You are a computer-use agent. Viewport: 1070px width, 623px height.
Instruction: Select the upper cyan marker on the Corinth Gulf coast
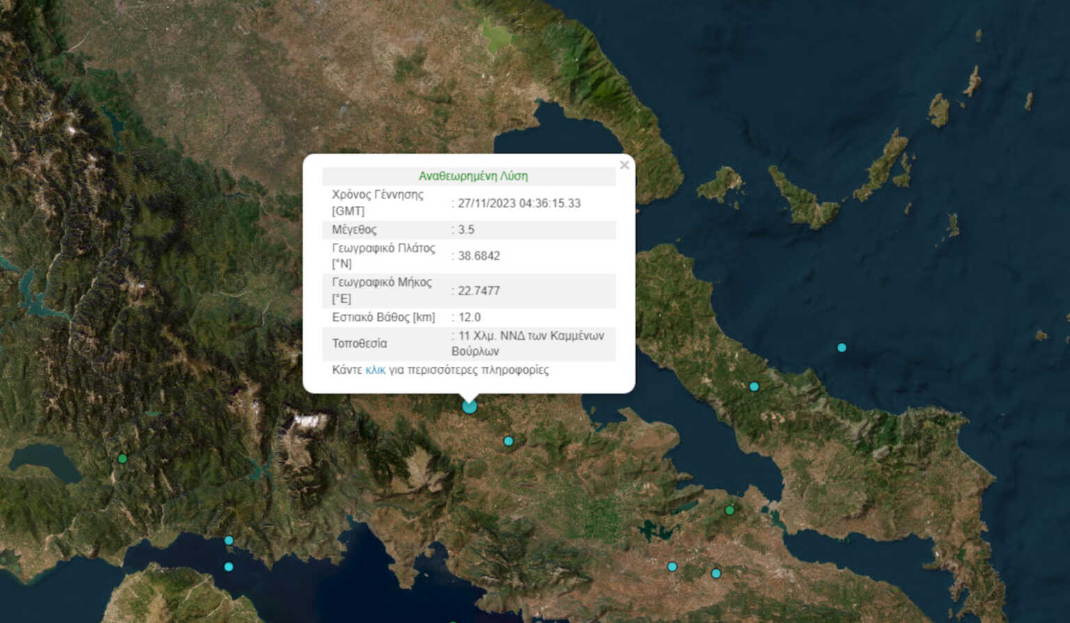pos(228,540)
